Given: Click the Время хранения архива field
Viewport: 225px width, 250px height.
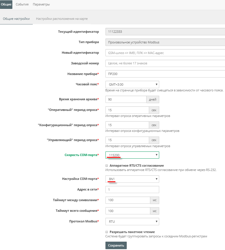Looking at the screenshot, I should click(126, 99).
